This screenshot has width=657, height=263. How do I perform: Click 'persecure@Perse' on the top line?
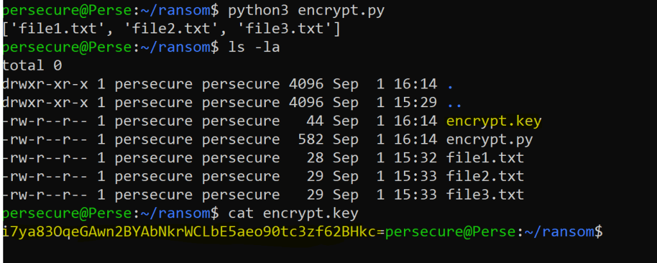[67, 10]
